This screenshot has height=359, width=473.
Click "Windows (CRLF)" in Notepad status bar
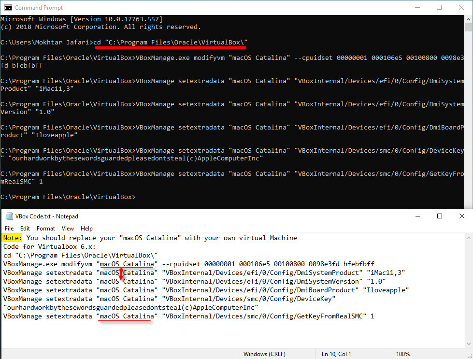click(x=264, y=354)
